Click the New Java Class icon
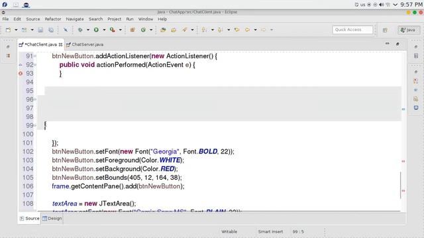This screenshot has width=424, height=238. (143, 30)
